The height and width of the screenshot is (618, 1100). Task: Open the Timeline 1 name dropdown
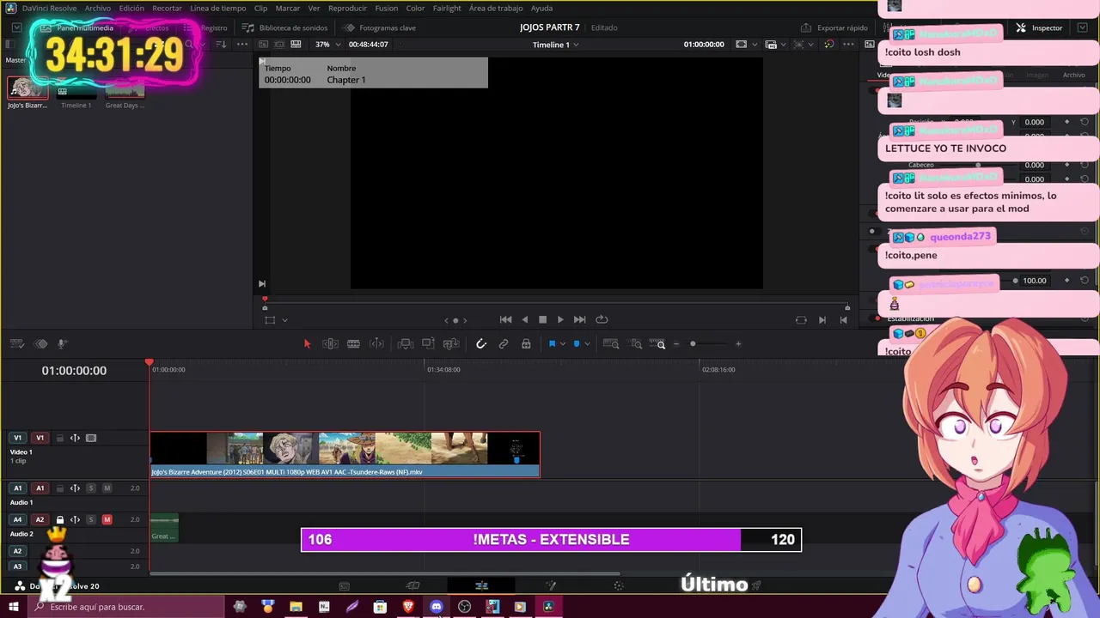(555, 44)
